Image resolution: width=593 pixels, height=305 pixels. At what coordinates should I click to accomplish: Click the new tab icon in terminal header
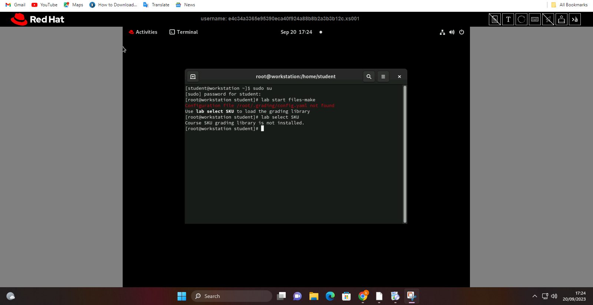193,77
